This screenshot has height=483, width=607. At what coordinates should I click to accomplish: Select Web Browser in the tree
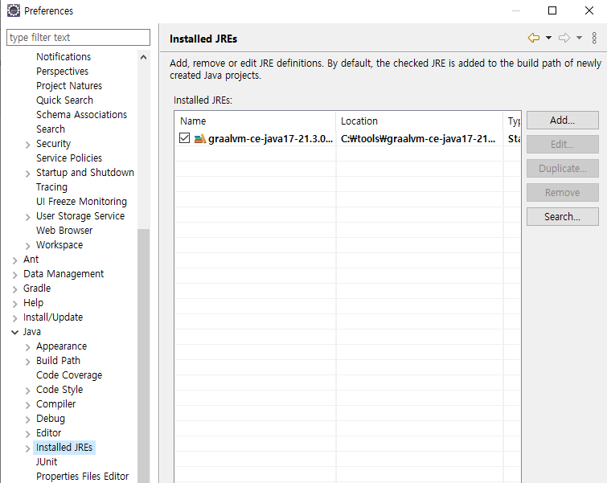64,231
